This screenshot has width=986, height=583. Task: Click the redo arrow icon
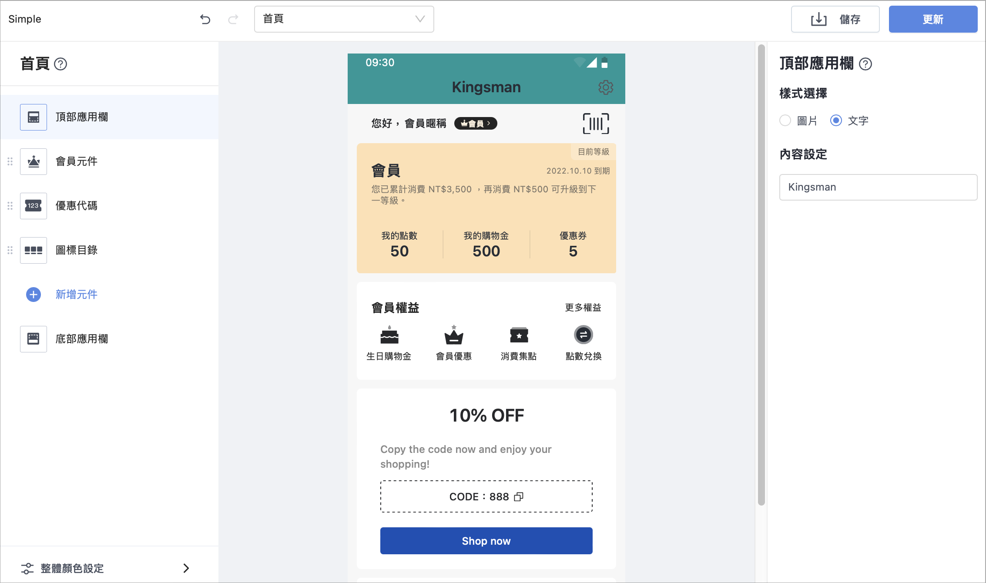(x=233, y=19)
